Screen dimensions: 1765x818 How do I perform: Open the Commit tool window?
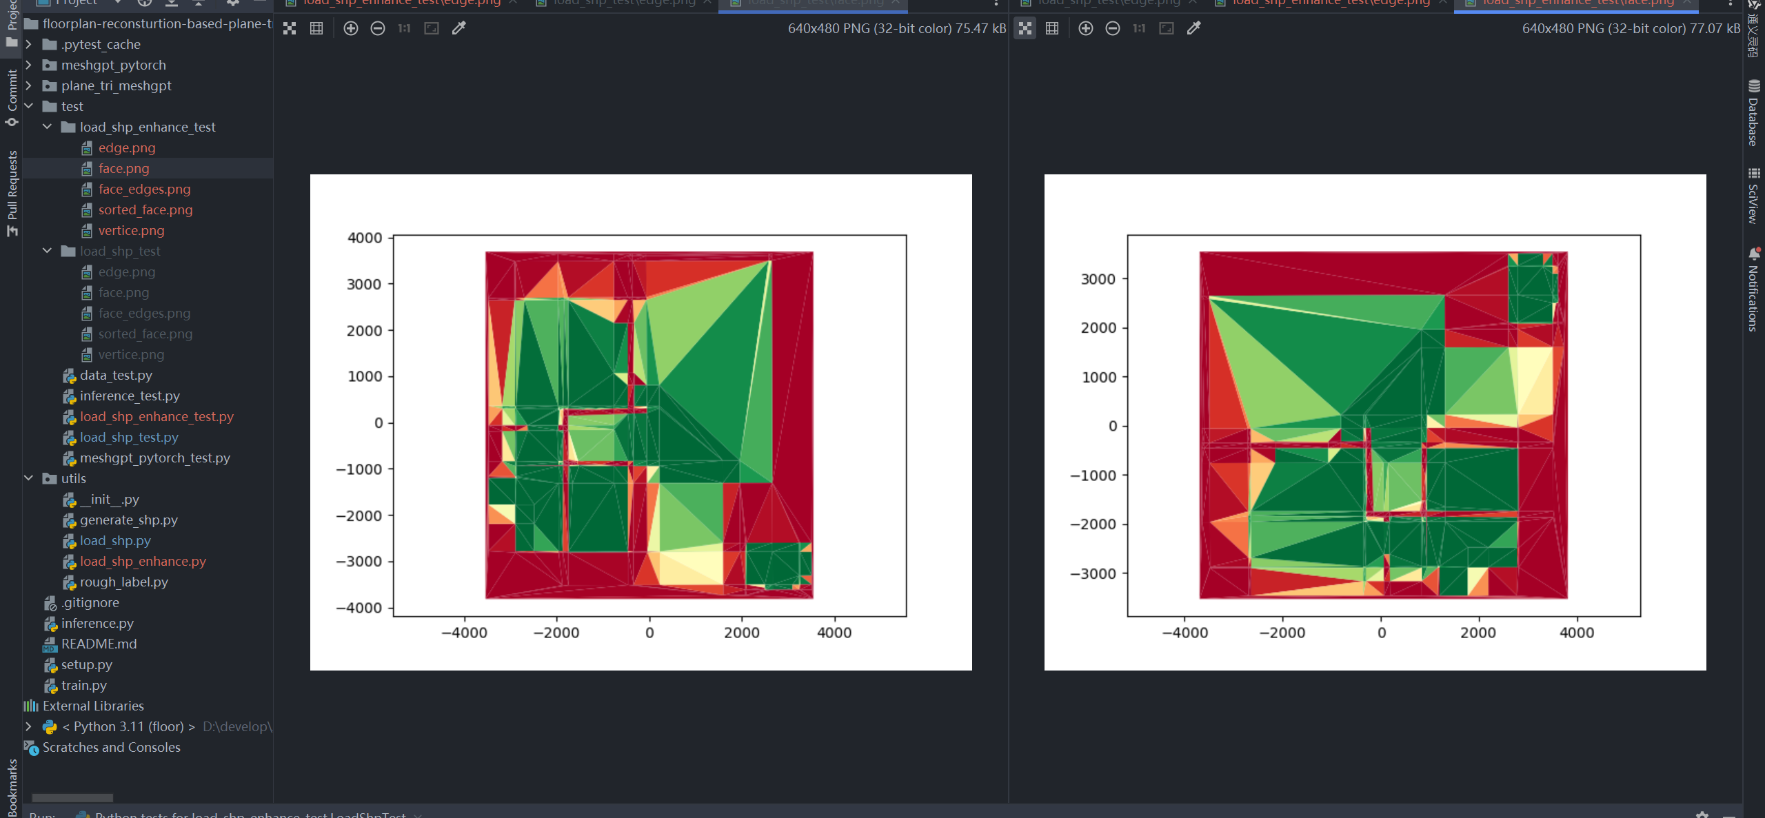pos(12,97)
